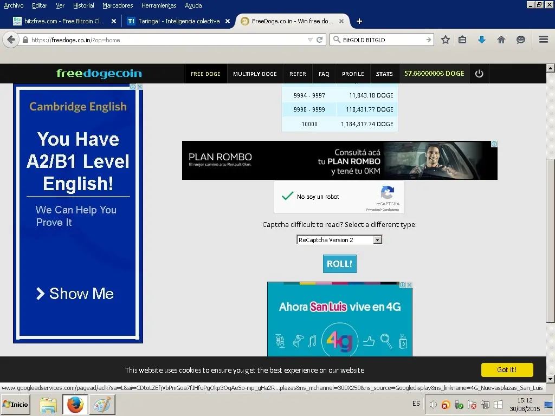Image resolution: width=555 pixels, height=416 pixels.
Task: Click the ES language indicator
Action: pos(416,404)
